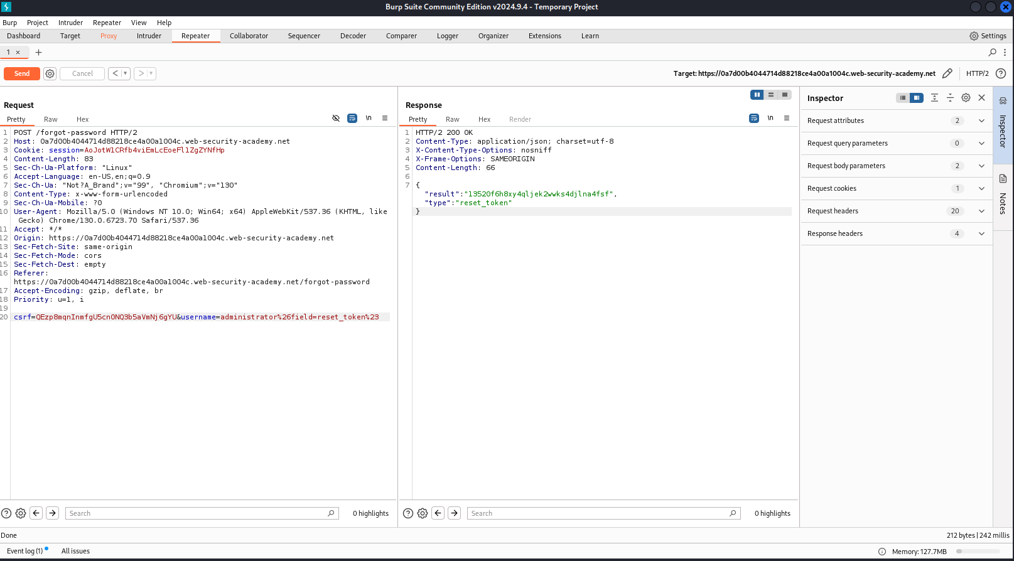Switch to the Intruder tool tab

coord(149,36)
